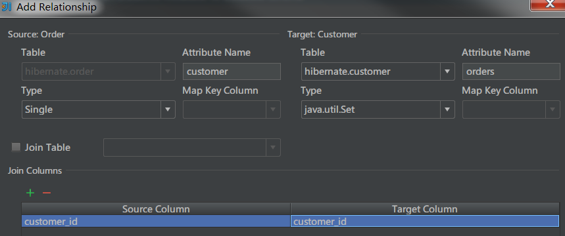This screenshot has width=565, height=236.
Task: Click the Source: Order section label
Action: (x=36, y=35)
